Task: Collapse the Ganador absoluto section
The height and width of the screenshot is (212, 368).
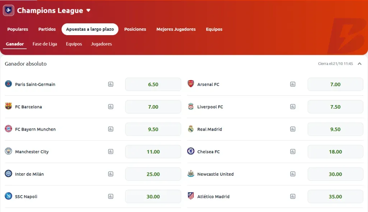Action: point(360,64)
